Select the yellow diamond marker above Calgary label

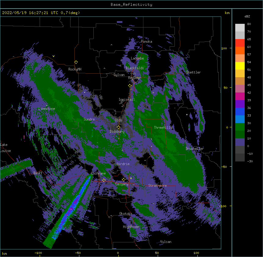tap(124, 180)
